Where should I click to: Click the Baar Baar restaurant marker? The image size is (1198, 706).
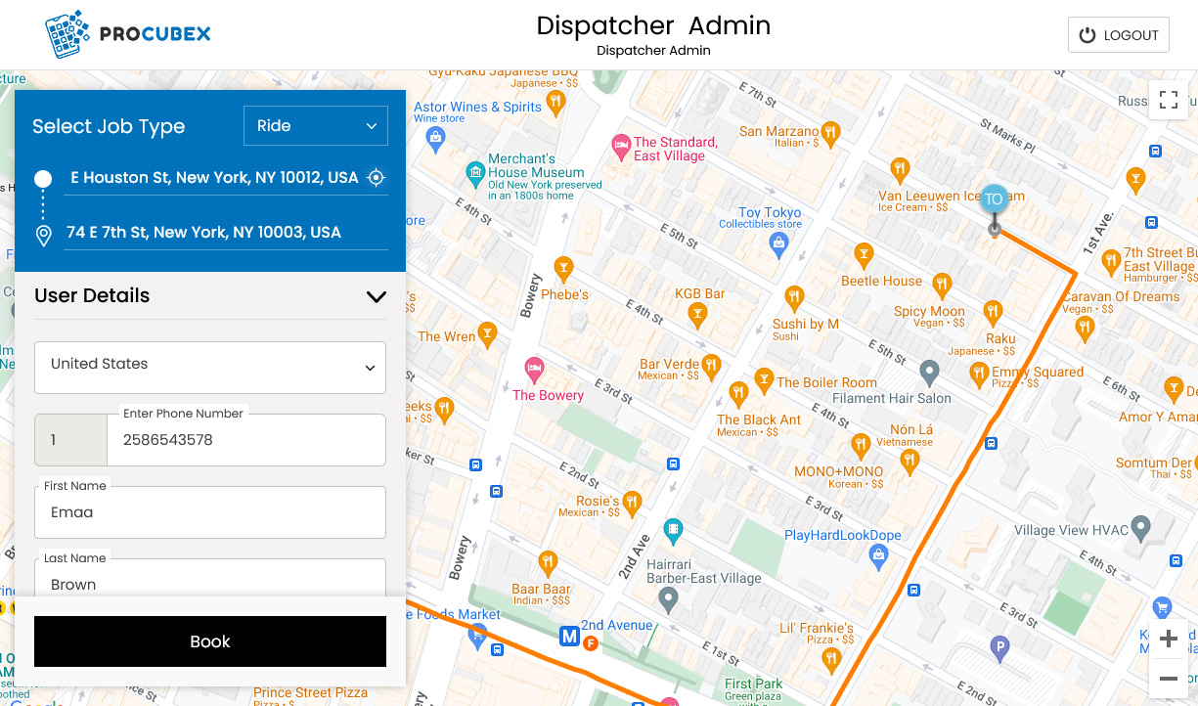click(548, 562)
